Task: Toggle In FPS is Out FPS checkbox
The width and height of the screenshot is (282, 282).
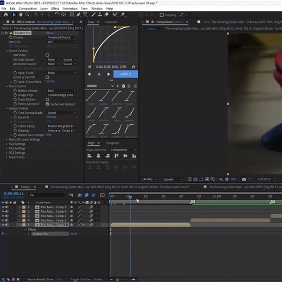Action: (x=47, y=78)
